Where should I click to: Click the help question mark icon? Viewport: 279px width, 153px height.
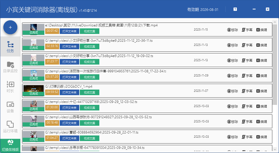(235, 9)
